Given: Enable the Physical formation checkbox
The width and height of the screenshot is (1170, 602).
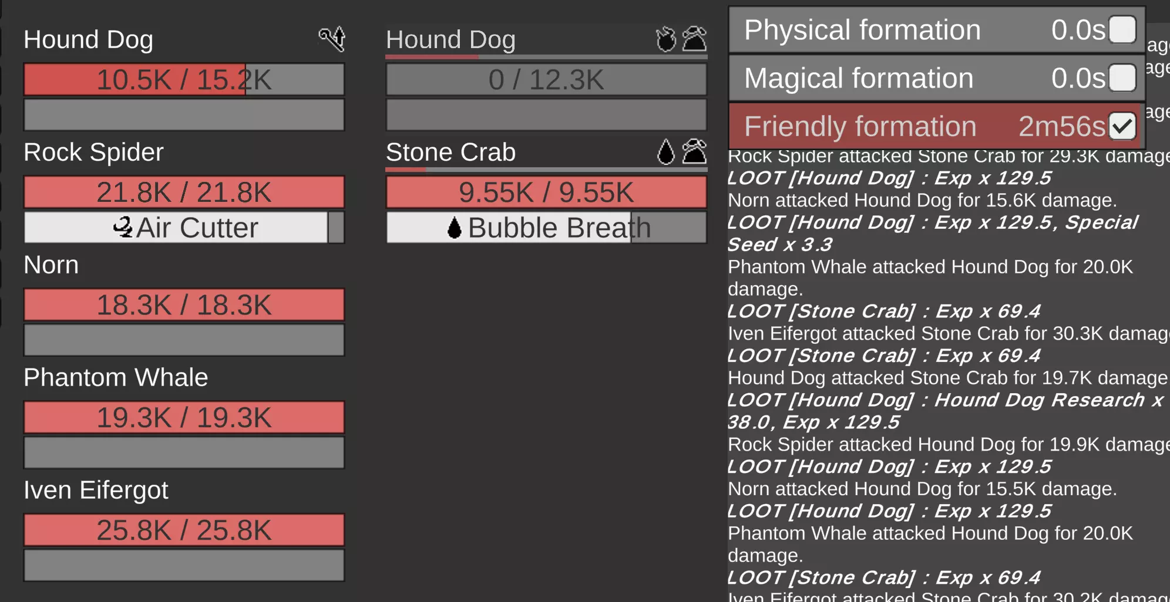Looking at the screenshot, I should pyautogui.click(x=1122, y=30).
